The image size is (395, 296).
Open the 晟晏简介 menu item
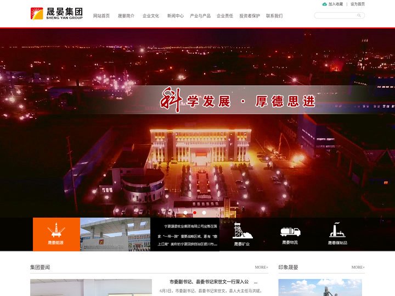pyautogui.click(x=126, y=16)
